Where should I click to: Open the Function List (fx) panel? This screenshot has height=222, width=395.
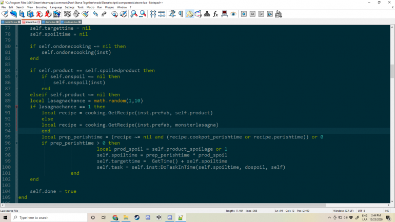pos(215,14)
